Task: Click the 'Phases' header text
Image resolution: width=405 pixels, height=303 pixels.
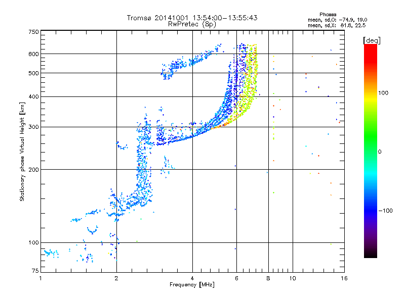Action: 328,15
